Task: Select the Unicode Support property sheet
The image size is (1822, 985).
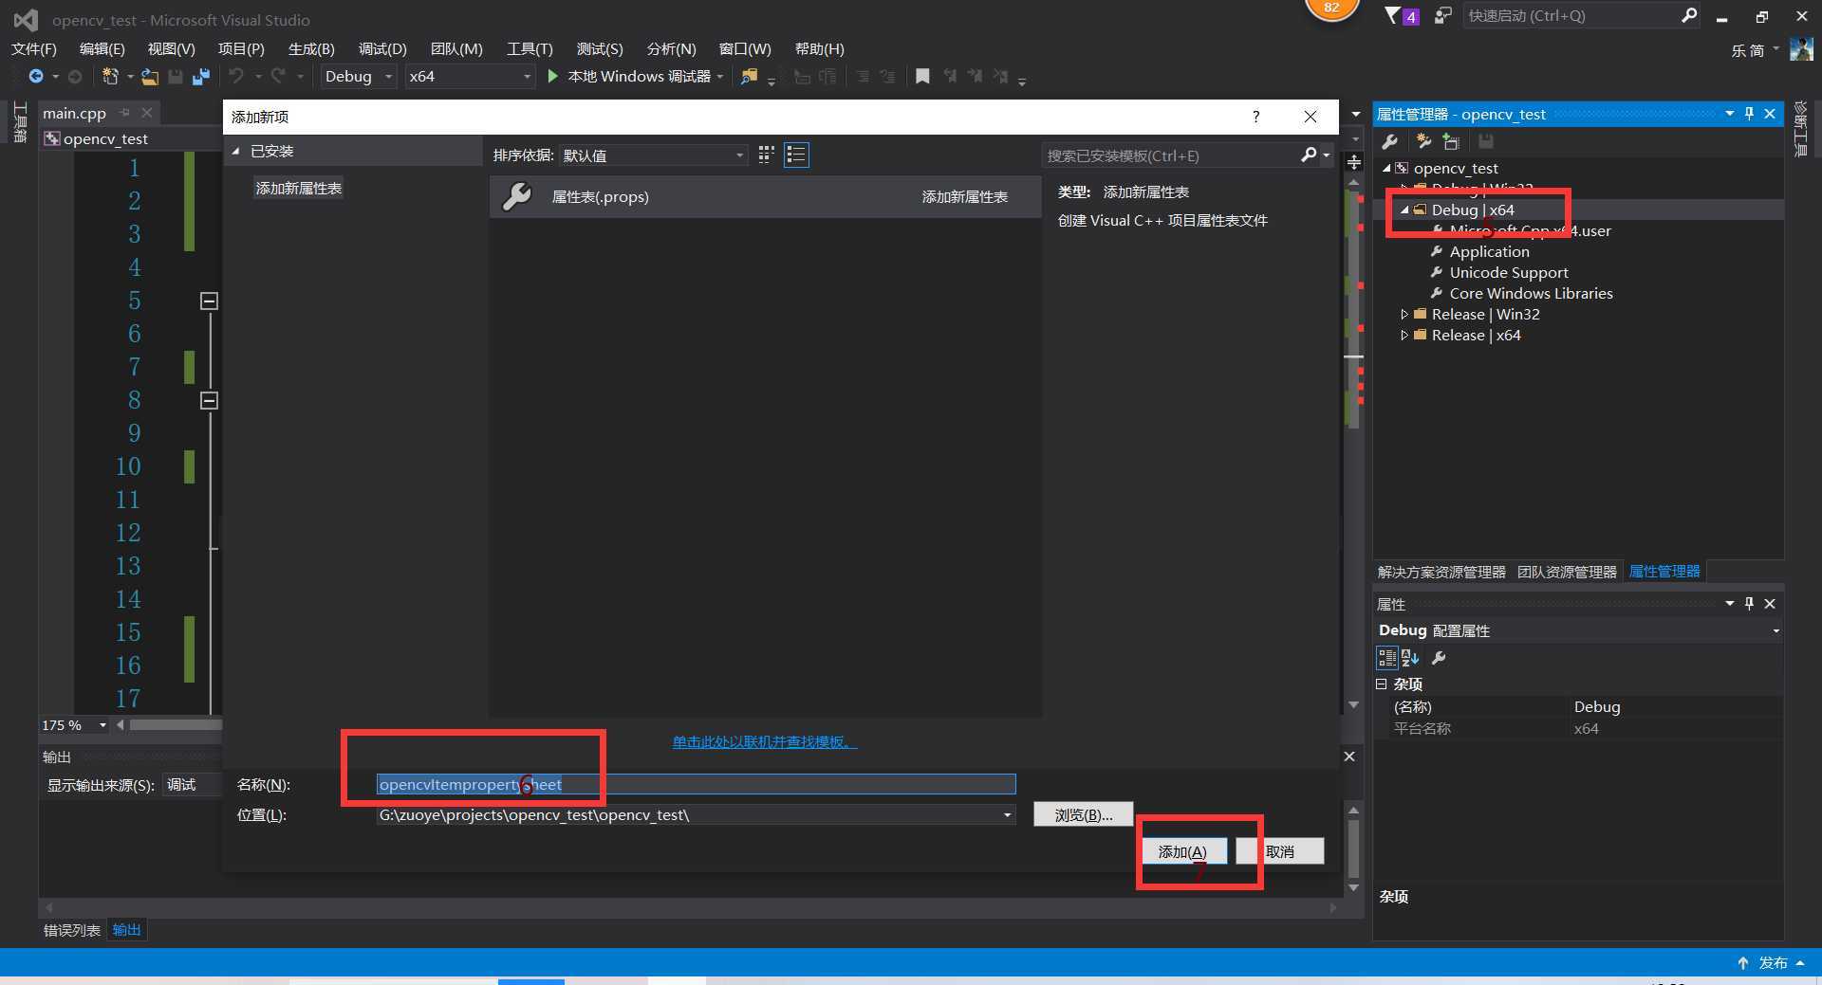Action: 1508,272
